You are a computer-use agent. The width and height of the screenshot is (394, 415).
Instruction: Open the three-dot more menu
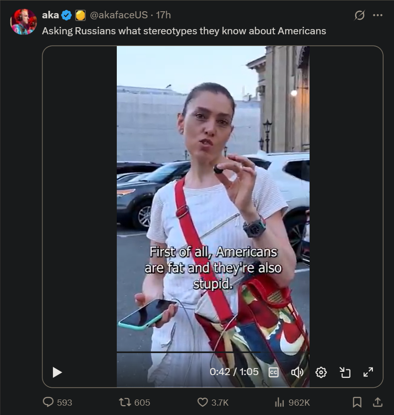378,15
